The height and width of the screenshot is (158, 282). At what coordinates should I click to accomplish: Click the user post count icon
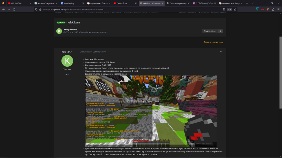point(67,75)
